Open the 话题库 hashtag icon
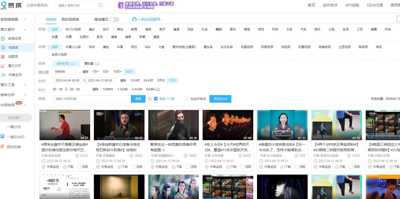 3,57
